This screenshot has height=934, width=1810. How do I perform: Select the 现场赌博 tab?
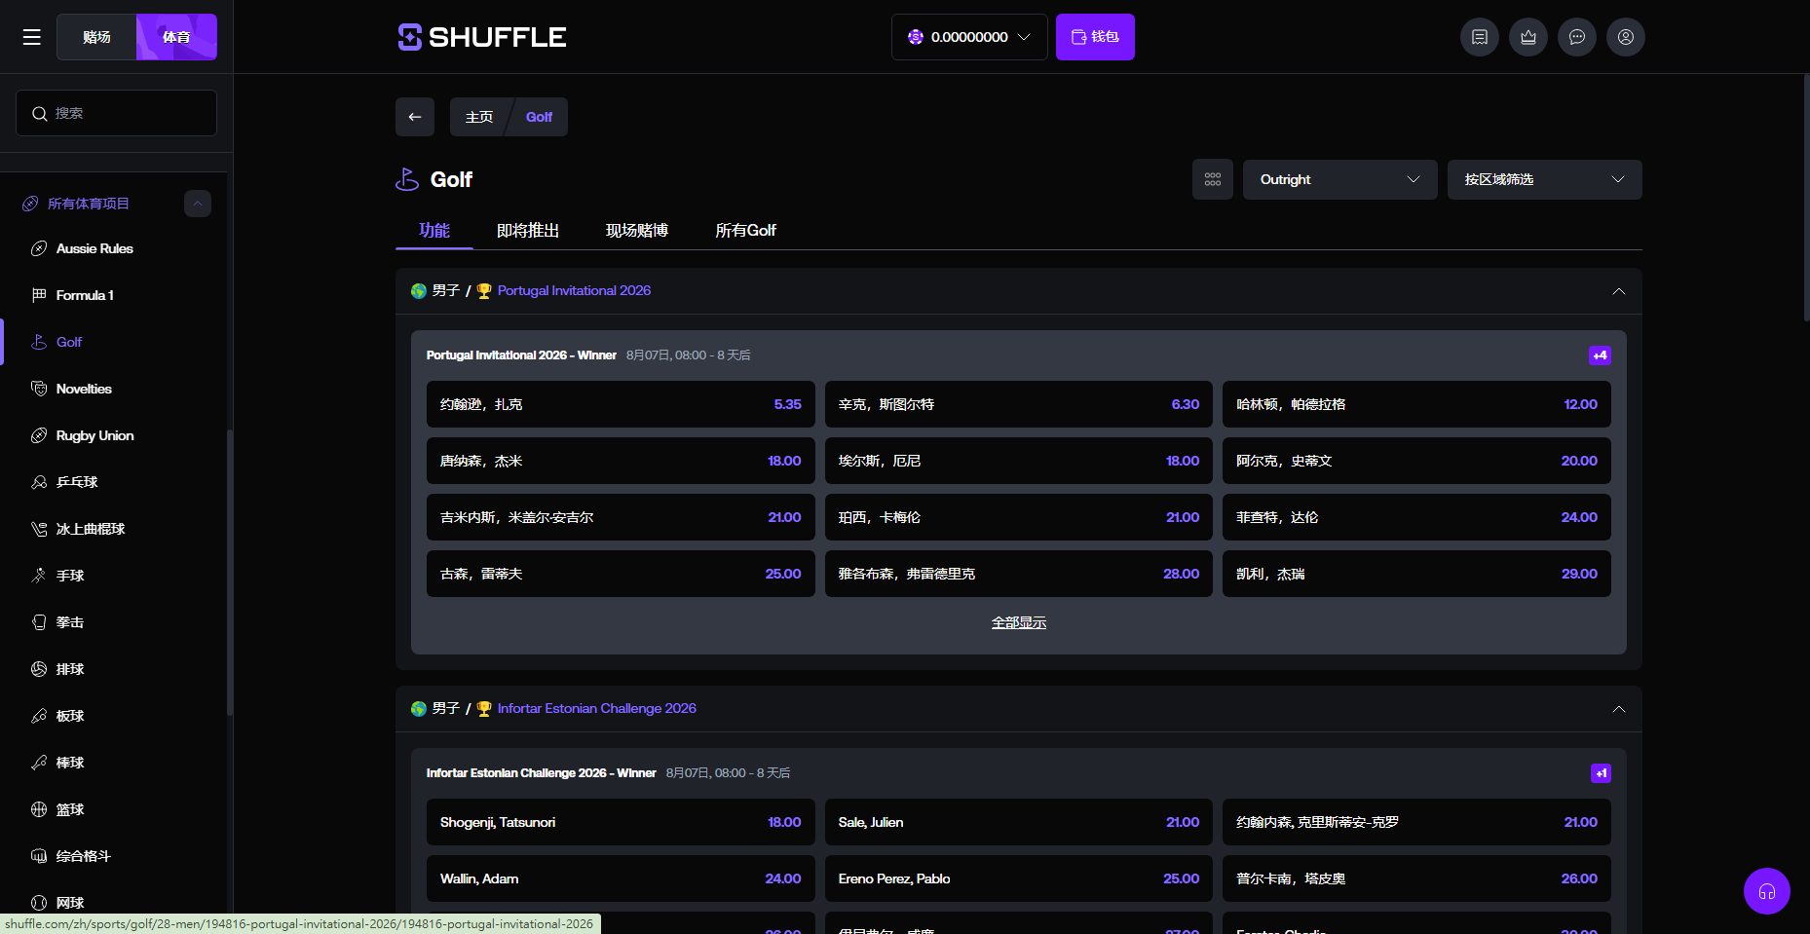coord(637,230)
